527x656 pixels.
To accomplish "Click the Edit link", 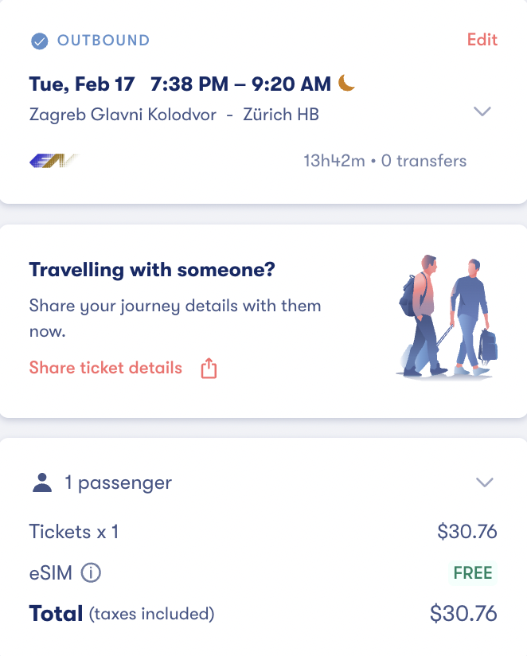I will click(482, 39).
